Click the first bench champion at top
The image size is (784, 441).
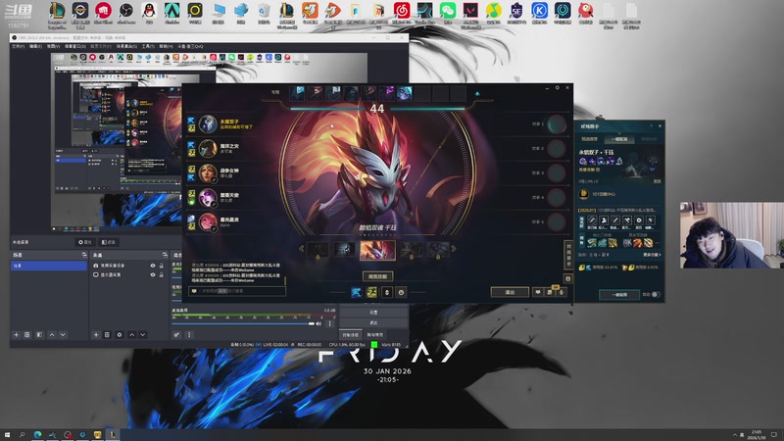[298, 93]
